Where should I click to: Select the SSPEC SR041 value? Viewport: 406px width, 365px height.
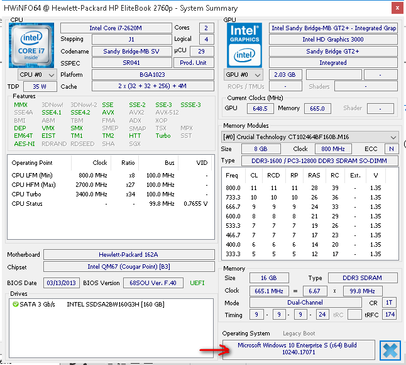point(131,63)
